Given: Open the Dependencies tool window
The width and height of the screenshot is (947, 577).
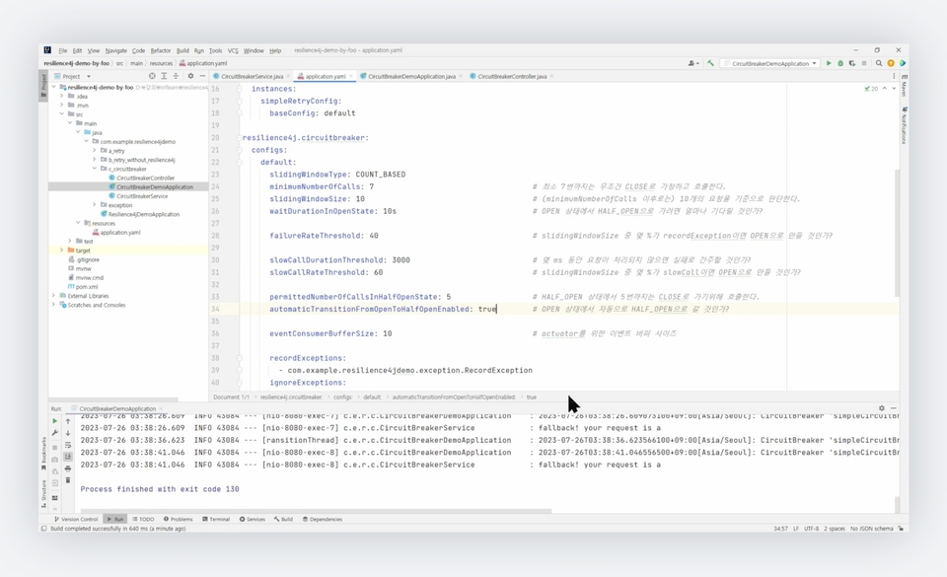Looking at the screenshot, I should 323,519.
